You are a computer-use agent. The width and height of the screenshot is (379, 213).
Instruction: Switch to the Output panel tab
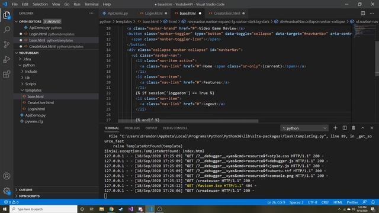(152, 128)
